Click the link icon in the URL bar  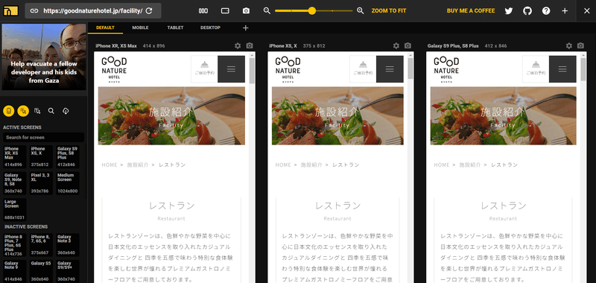(x=34, y=10)
